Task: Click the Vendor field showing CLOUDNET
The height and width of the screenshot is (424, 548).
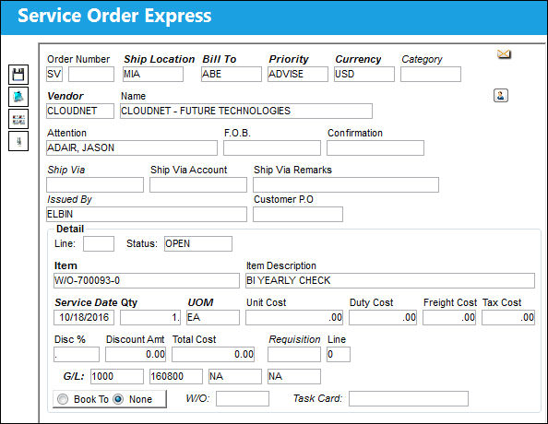Action: tap(80, 111)
